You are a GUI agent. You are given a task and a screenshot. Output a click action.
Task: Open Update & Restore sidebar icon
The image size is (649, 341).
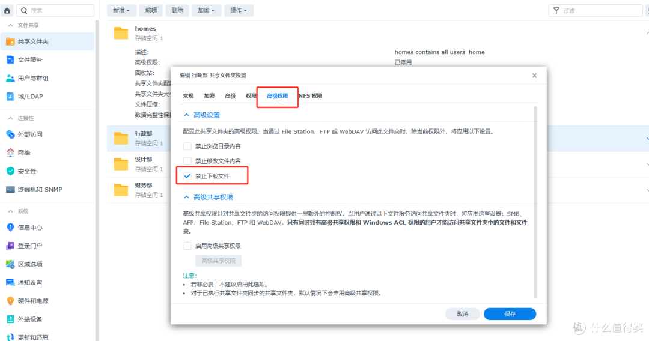(10, 337)
